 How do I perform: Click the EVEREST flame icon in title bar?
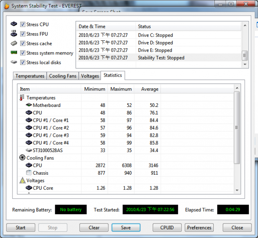[6, 6]
